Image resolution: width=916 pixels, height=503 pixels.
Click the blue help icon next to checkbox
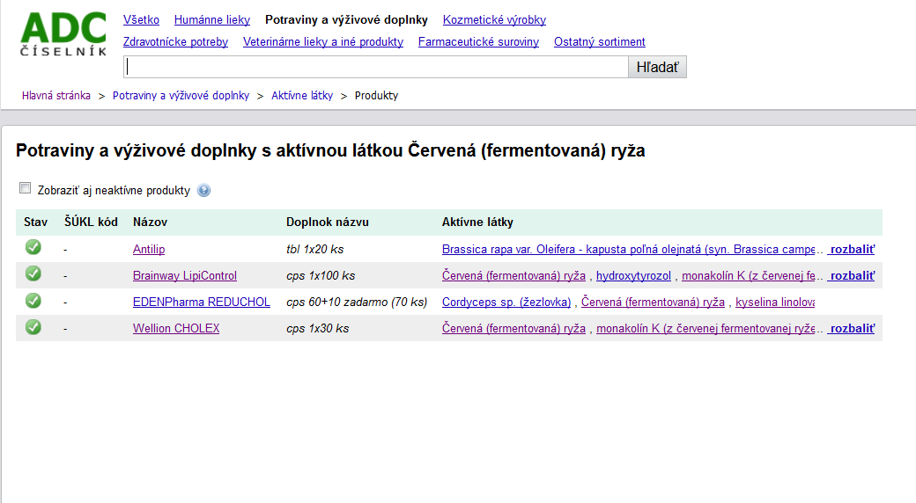[x=203, y=190]
